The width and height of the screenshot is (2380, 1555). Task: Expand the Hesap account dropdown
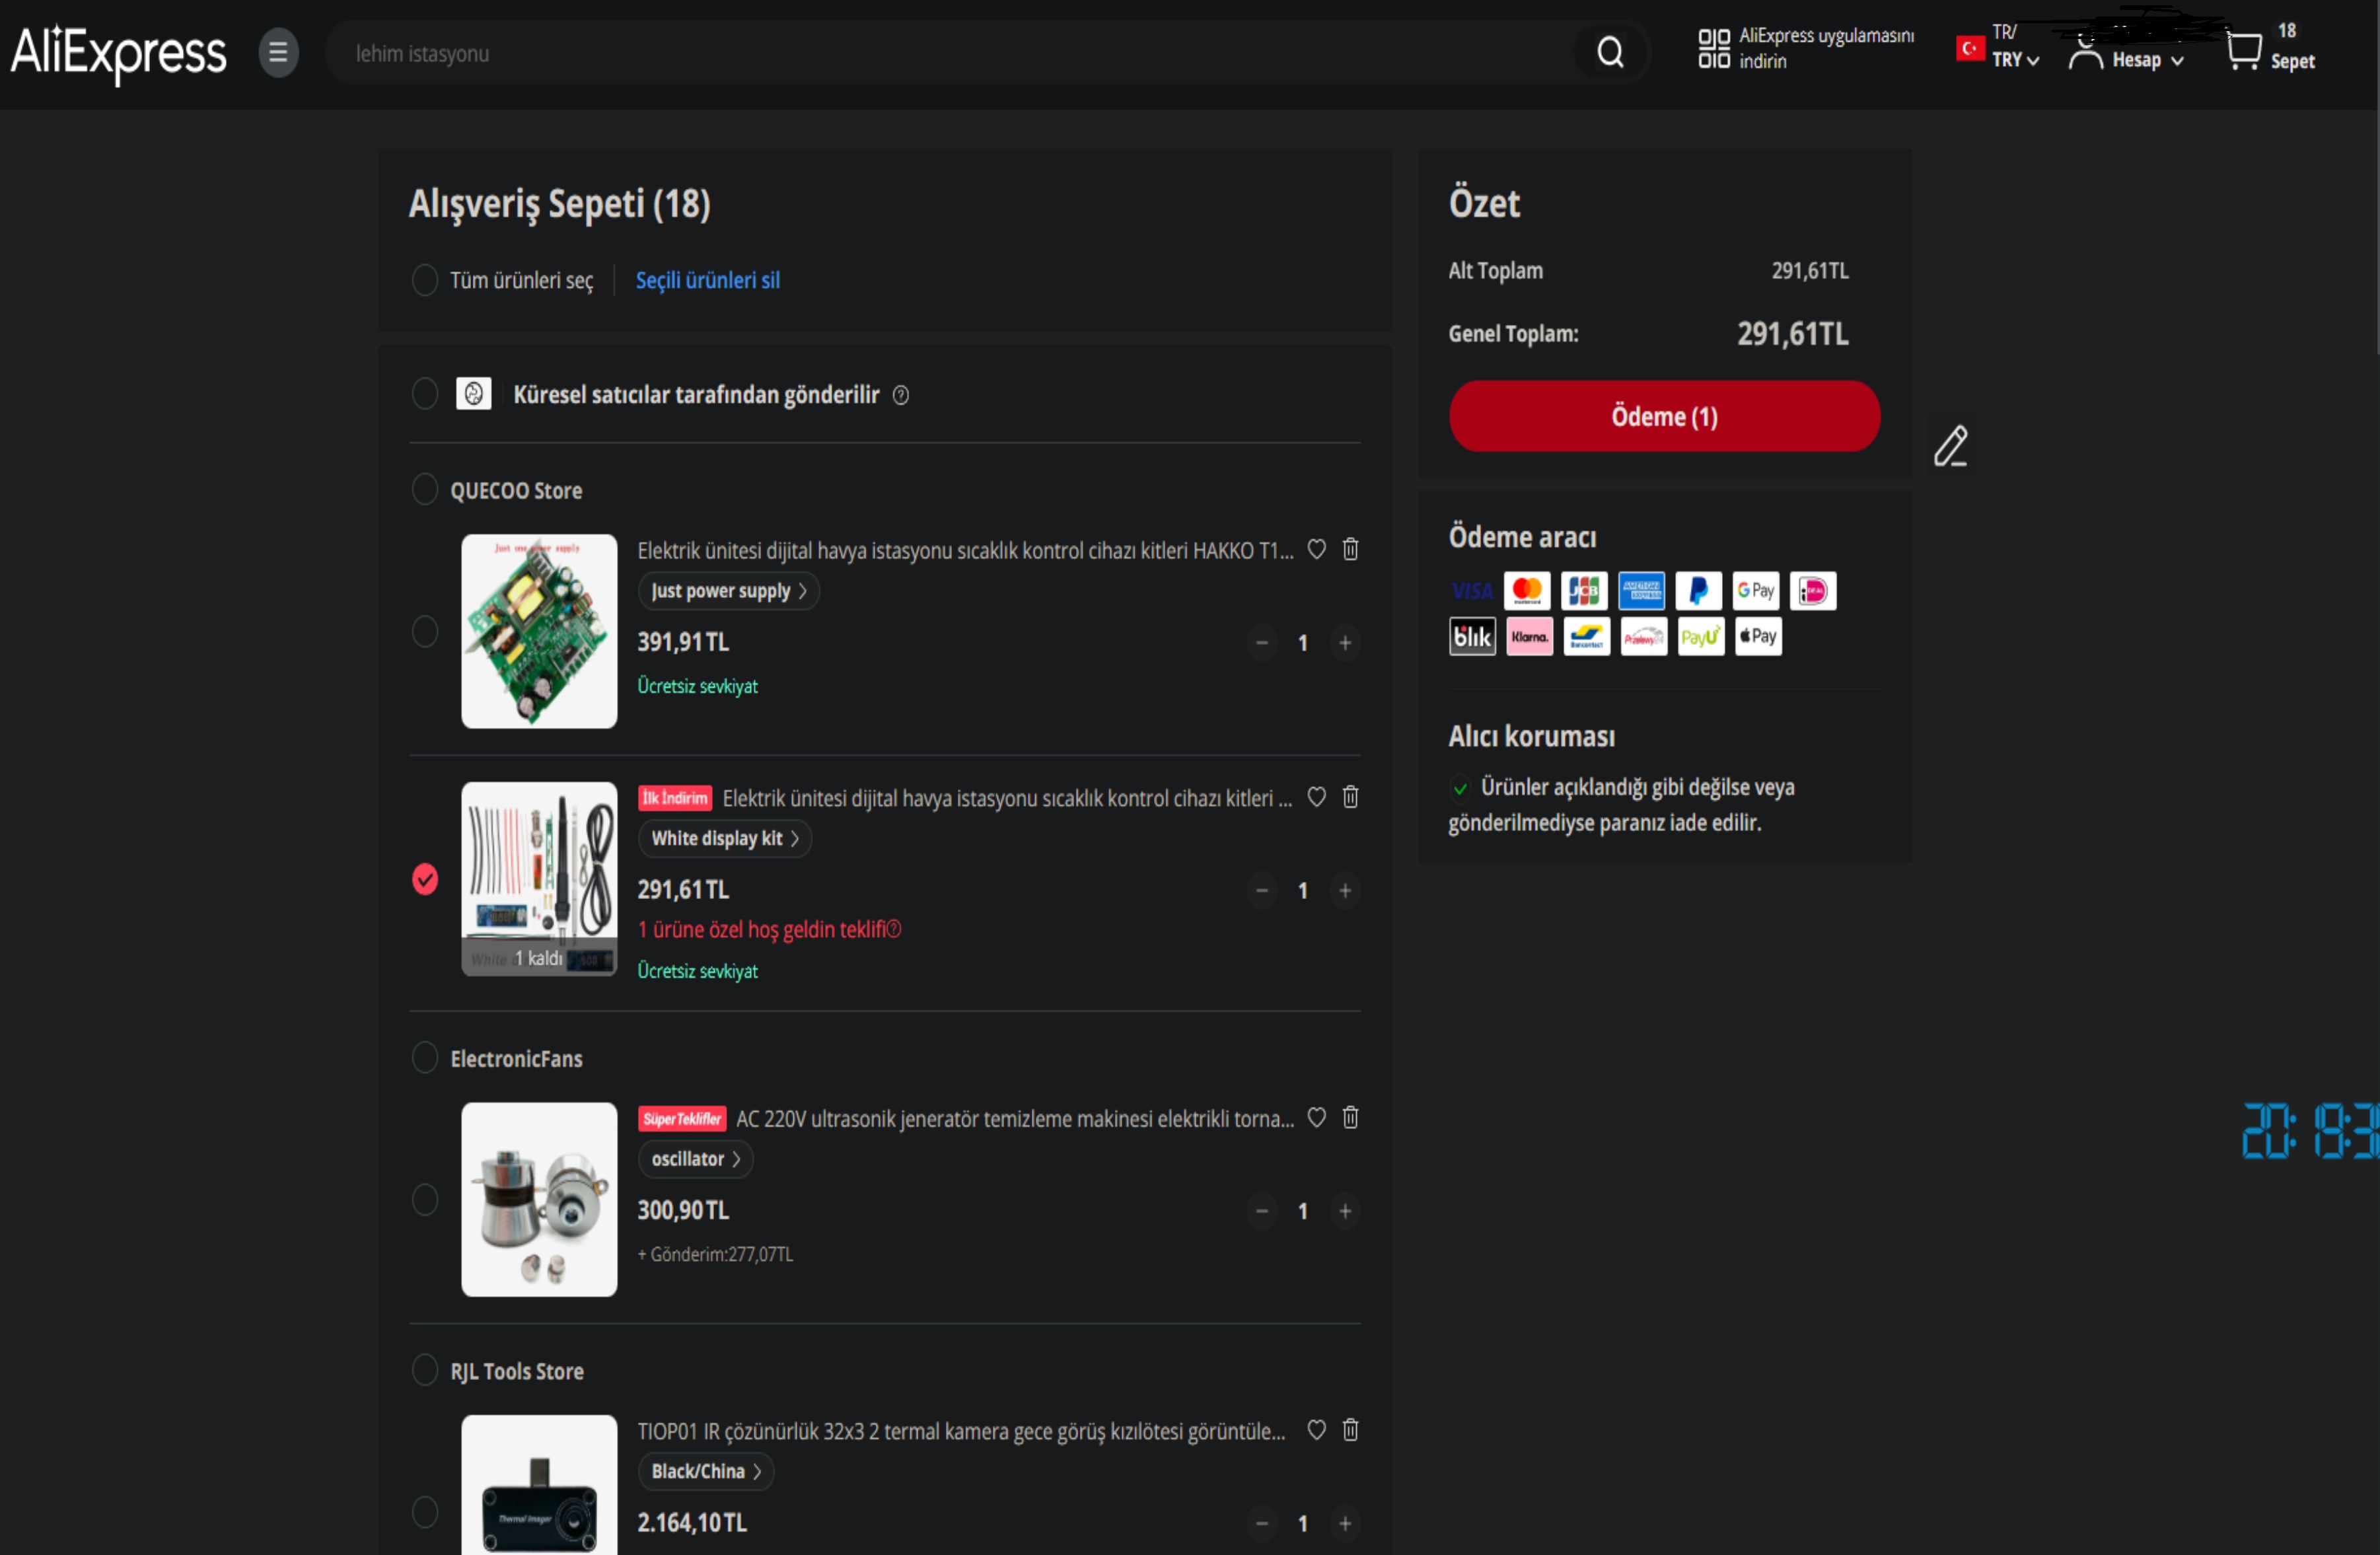(2148, 60)
